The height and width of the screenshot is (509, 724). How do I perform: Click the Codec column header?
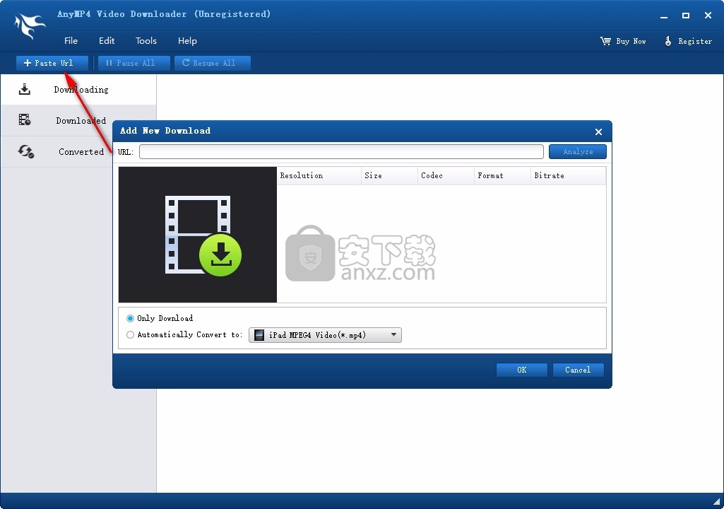[446, 176]
